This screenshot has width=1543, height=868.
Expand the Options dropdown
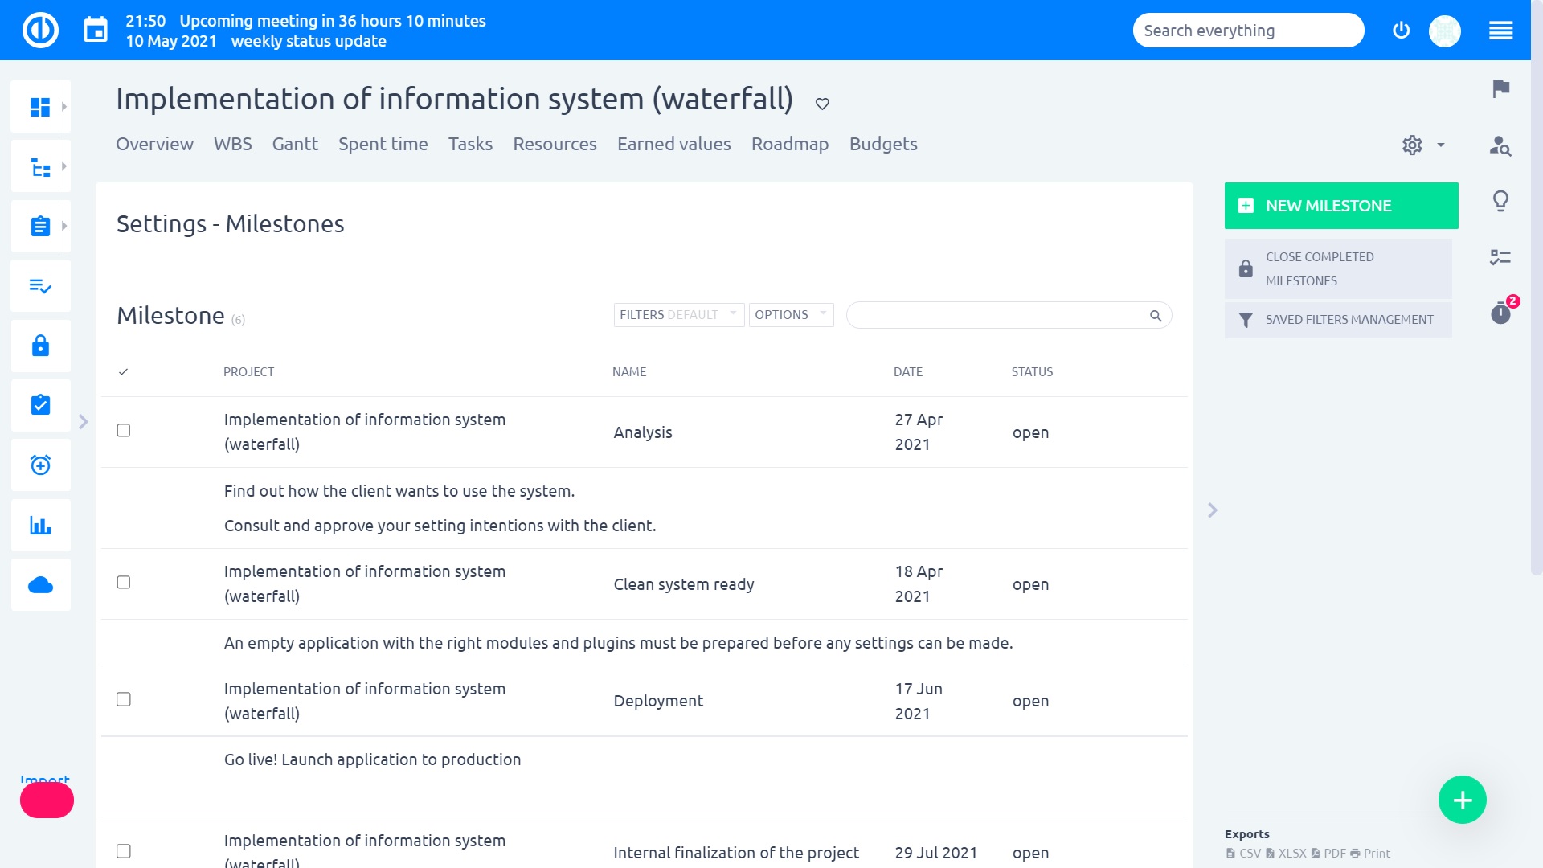(x=791, y=315)
